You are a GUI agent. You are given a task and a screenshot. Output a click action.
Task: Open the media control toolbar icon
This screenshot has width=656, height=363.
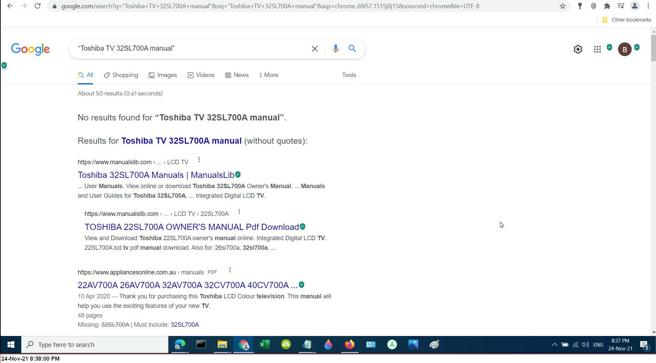[621, 6]
